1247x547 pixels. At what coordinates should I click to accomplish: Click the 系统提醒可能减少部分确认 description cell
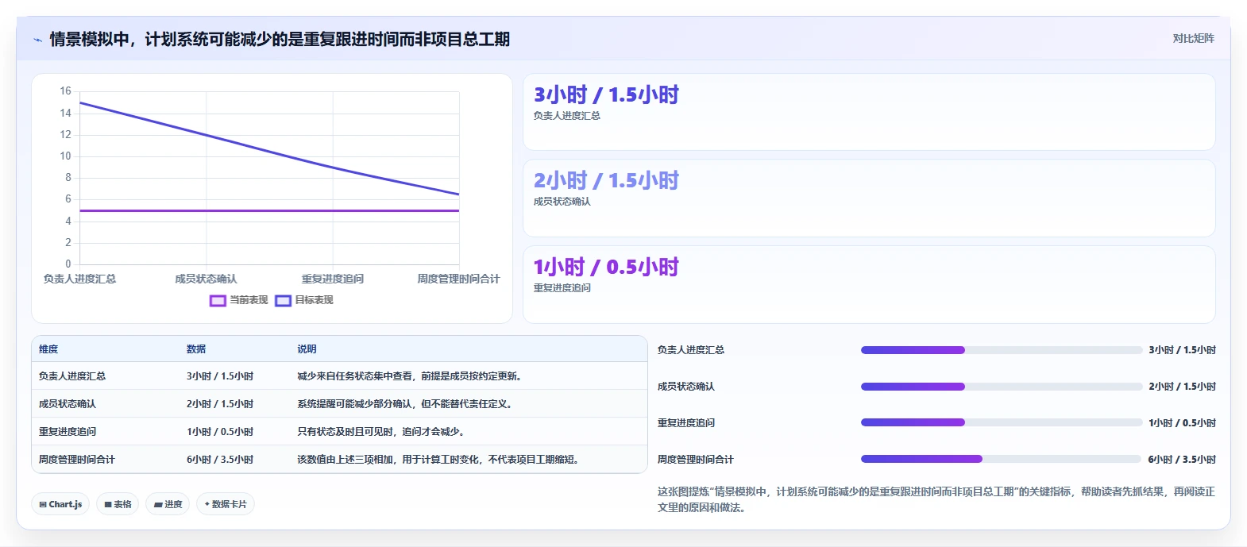405,404
